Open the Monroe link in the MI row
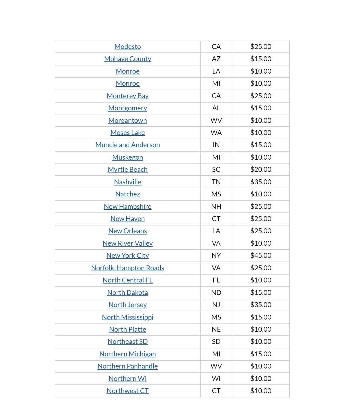This screenshot has width=342, height=408. coord(127,83)
